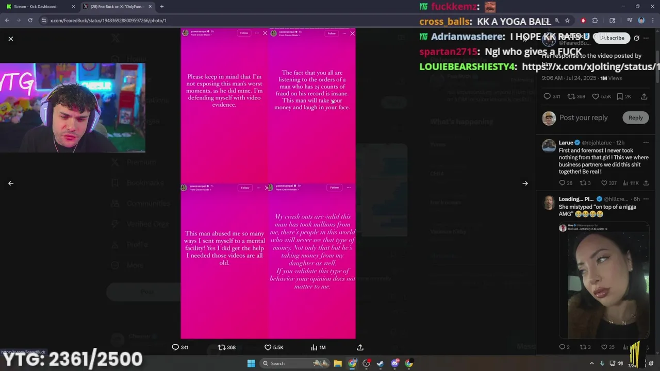Expand the system tray hidden icons chevron
Screen dimensions: 660x371
[x=591, y=363]
